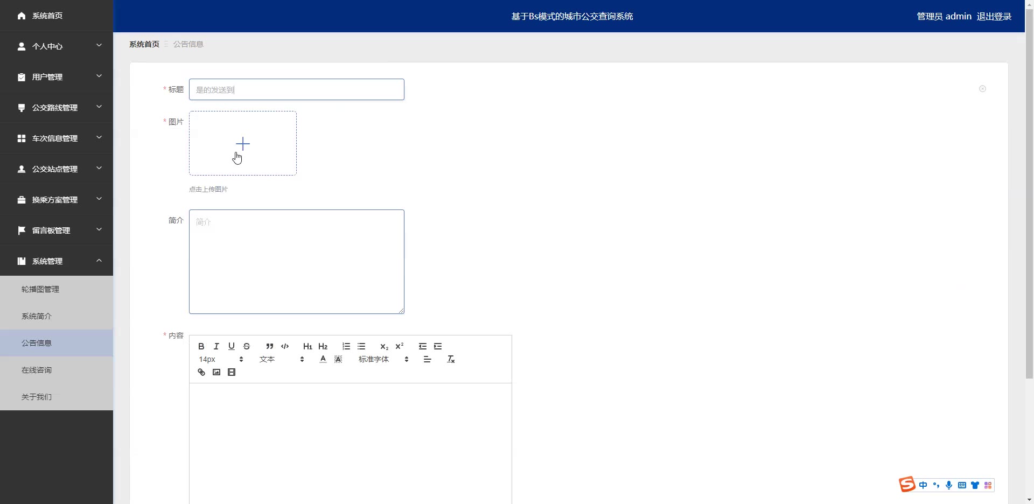Open the Sogou toolbox grid icon
1034x504 pixels.
tap(988, 485)
